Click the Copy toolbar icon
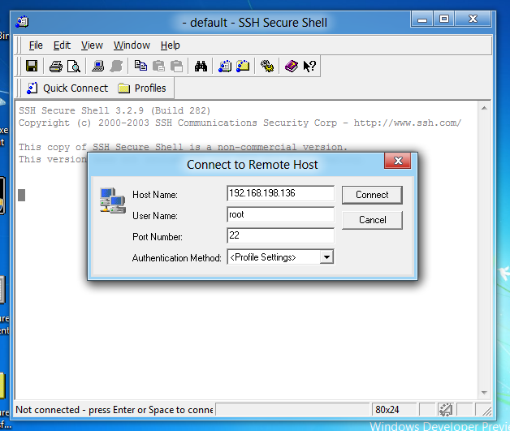The width and height of the screenshot is (510, 431). point(140,66)
